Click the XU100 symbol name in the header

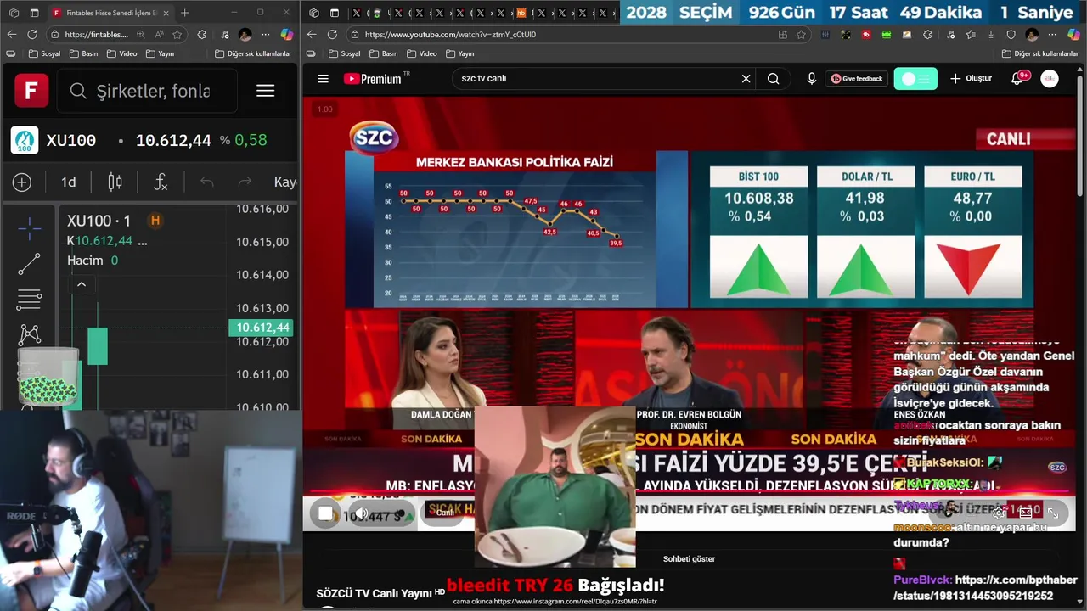tap(71, 140)
